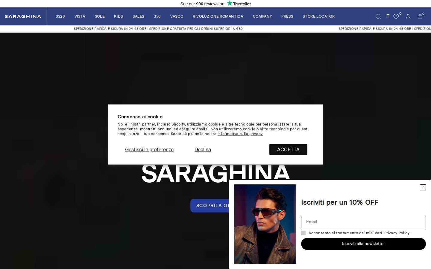Switch language via IT selector
This screenshot has width=431, height=269.
pyautogui.click(x=387, y=16)
